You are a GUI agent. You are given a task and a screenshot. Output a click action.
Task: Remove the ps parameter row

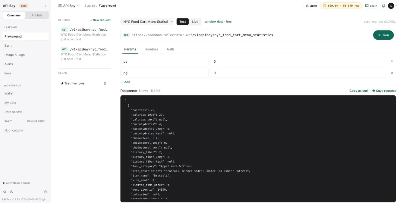click(392, 61)
